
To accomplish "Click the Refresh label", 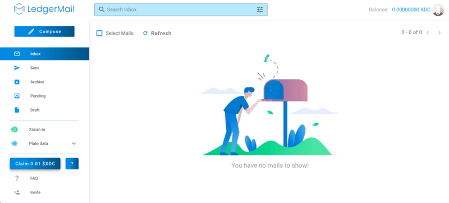I will [x=161, y=33].
